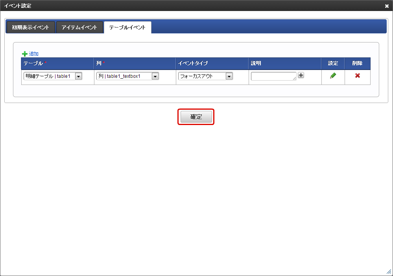Click the dialog resize grip corner
Image resolution: width=393 pixels, height=276 pixels.
point(389,272)
